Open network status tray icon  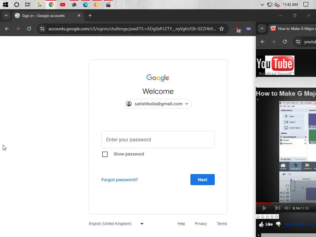pyautogui.click(x=270, y=5)
